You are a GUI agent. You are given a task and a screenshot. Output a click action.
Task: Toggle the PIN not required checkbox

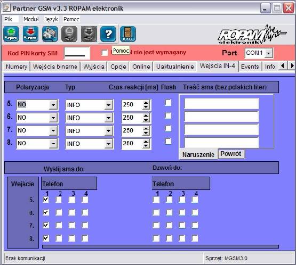[x=105, y=53]
